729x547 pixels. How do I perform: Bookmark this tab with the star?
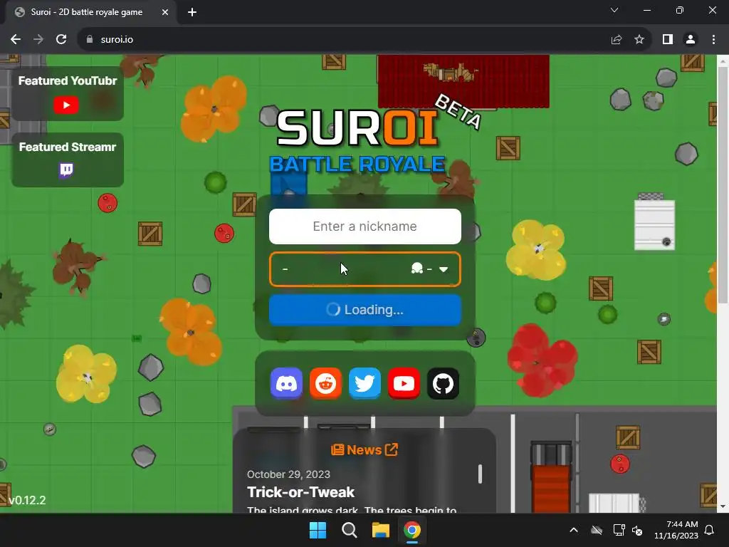click(639, 40)
